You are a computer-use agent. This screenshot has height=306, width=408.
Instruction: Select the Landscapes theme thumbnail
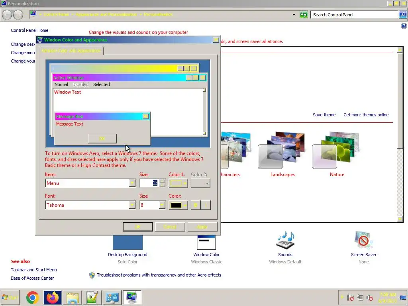(281, 150)
